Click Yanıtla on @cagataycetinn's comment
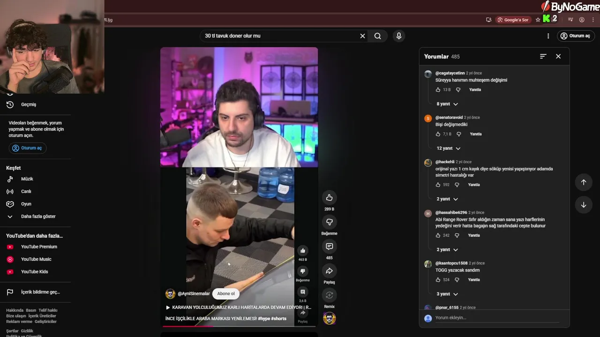Screen dimensions: 600x337 tap(475, 89)
